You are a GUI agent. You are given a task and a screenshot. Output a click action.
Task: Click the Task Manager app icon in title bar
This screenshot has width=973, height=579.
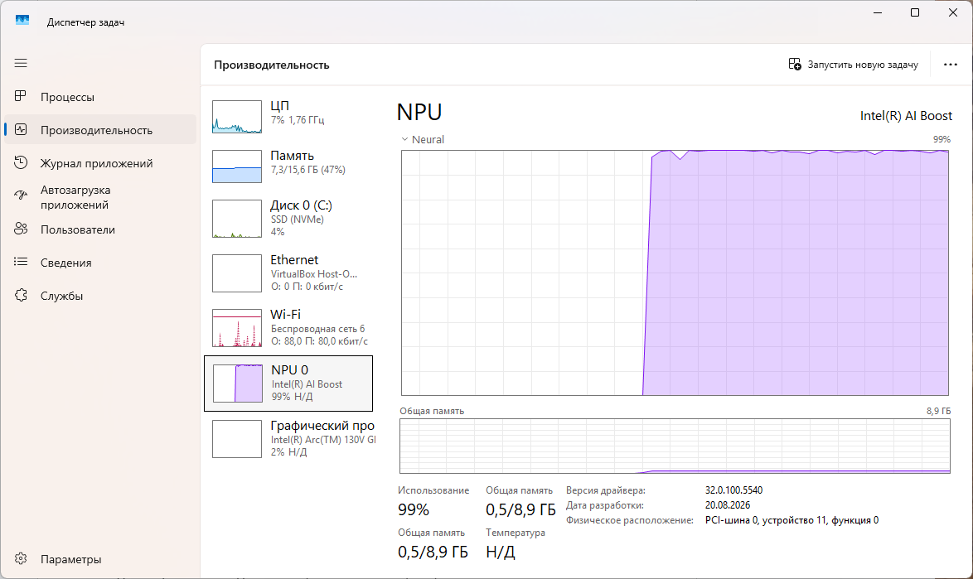pos(22,21)
